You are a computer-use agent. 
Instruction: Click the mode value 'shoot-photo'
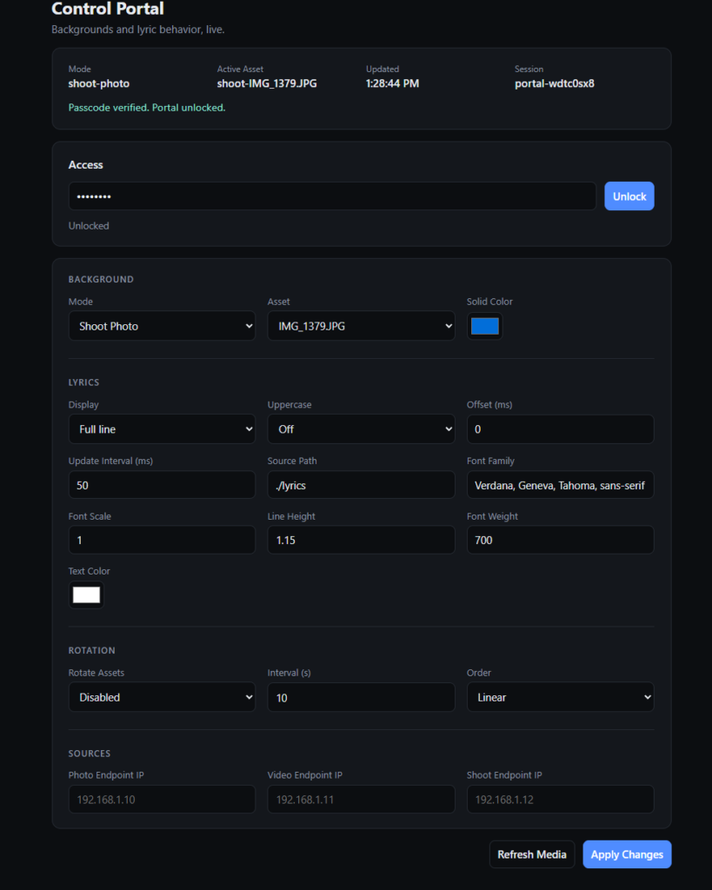click(99, 83)
